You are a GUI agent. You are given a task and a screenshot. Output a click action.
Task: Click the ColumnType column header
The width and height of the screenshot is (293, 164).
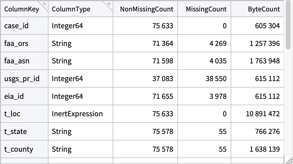pos(71,9)
